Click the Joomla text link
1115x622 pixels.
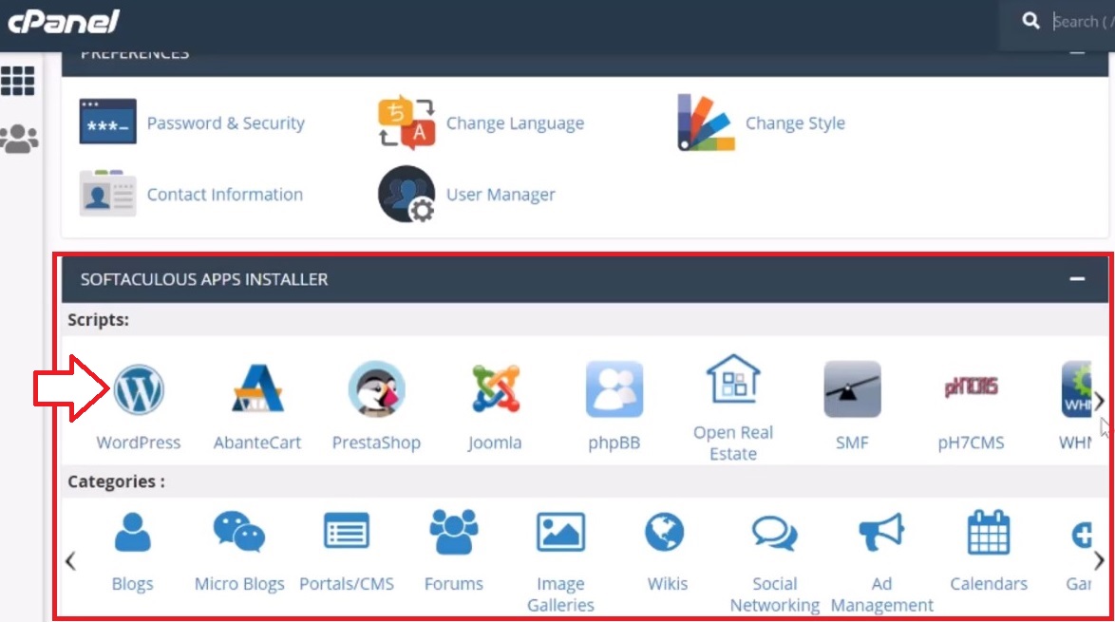(495, 443)
